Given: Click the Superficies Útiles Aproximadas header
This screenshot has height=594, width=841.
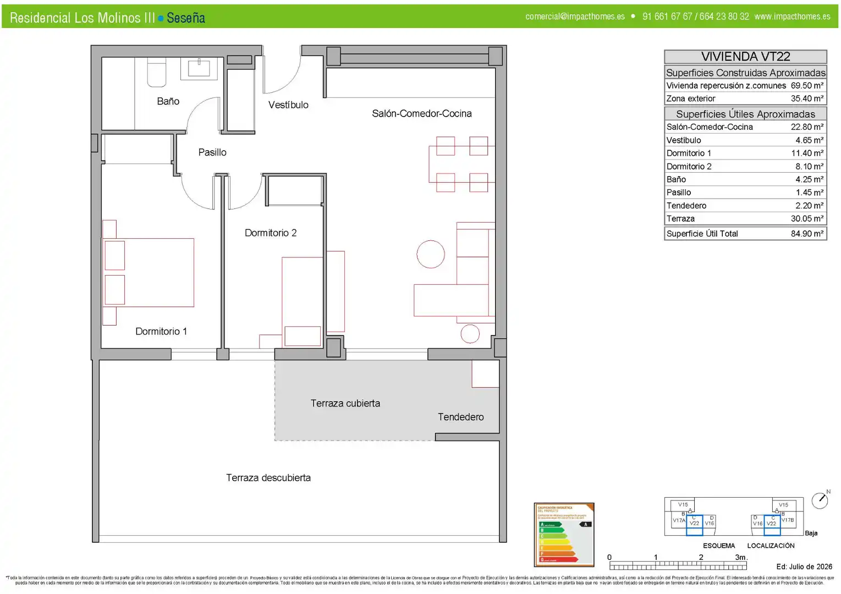Looking at the screenshot, I should coord(745,114).
